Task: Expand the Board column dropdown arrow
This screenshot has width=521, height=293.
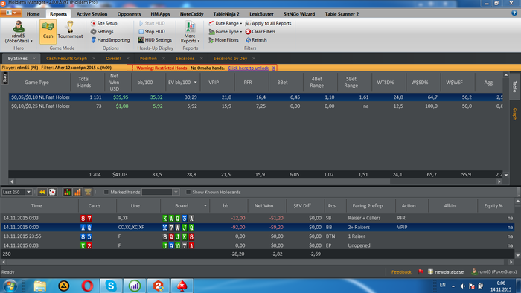Action: 205,206
